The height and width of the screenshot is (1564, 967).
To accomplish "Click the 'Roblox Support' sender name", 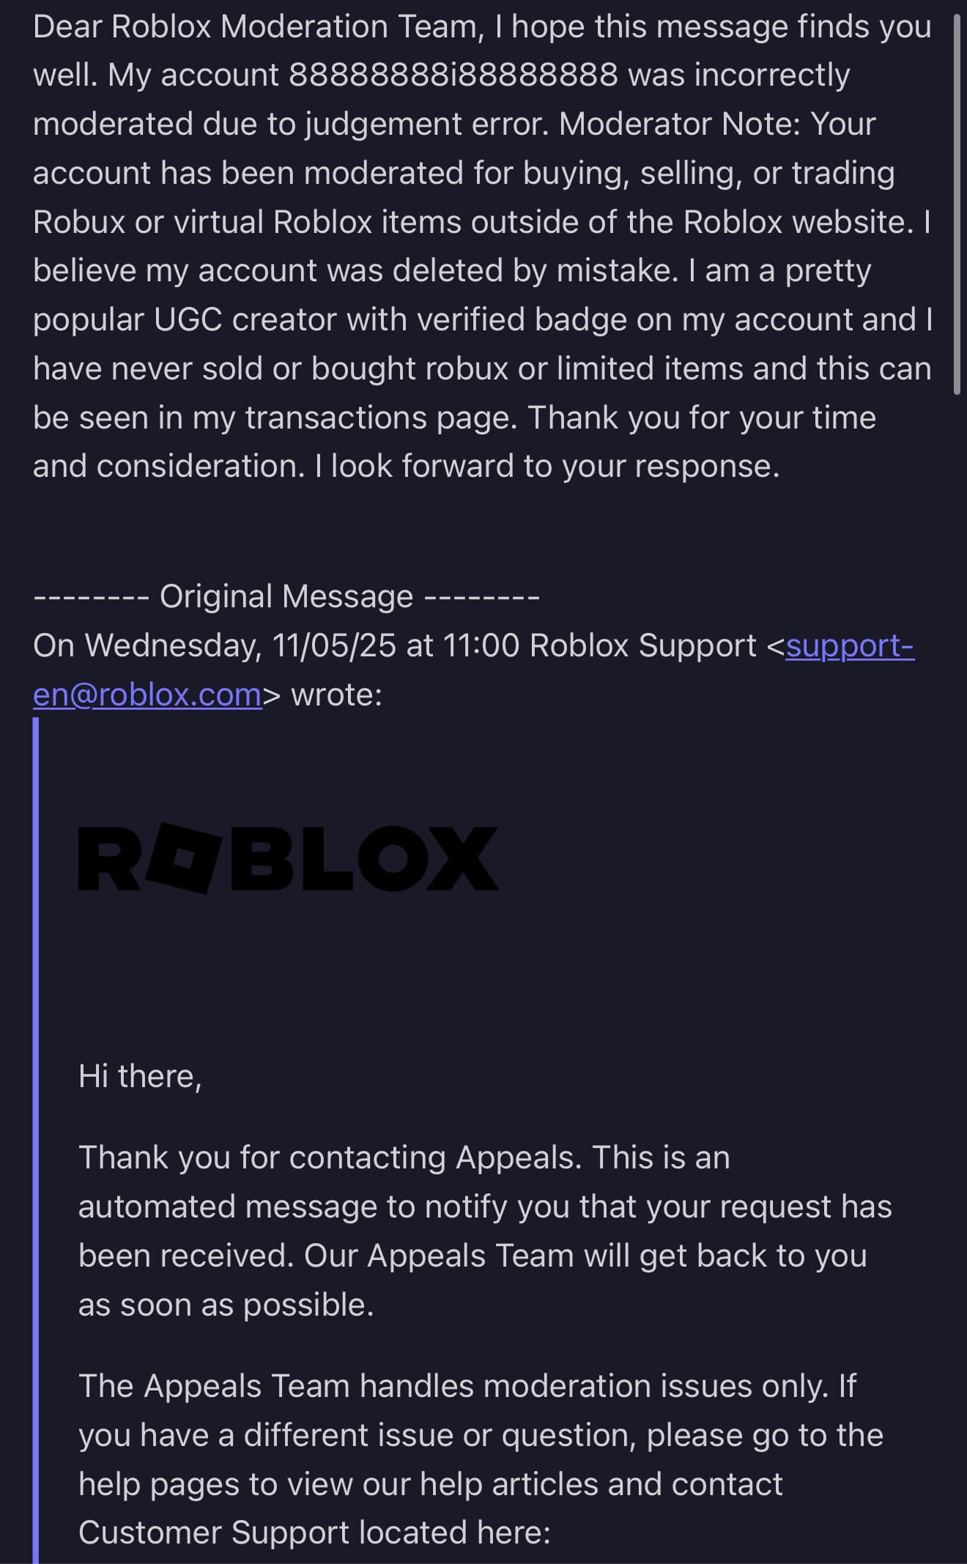I will (x=642, y=646).
